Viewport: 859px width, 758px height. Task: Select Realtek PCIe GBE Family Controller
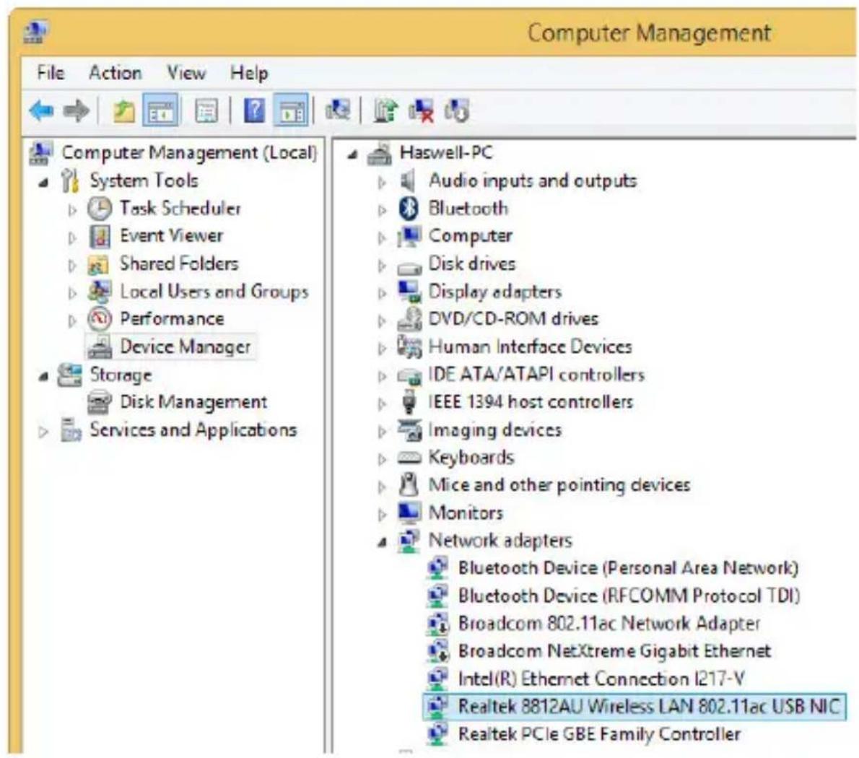click(x=599, y=734)
